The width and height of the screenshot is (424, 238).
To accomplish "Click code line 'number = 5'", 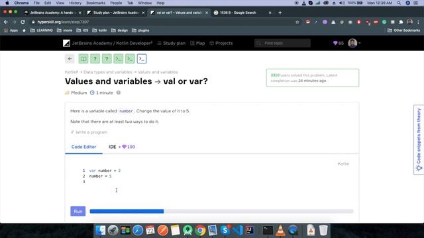I will (100, 177).
